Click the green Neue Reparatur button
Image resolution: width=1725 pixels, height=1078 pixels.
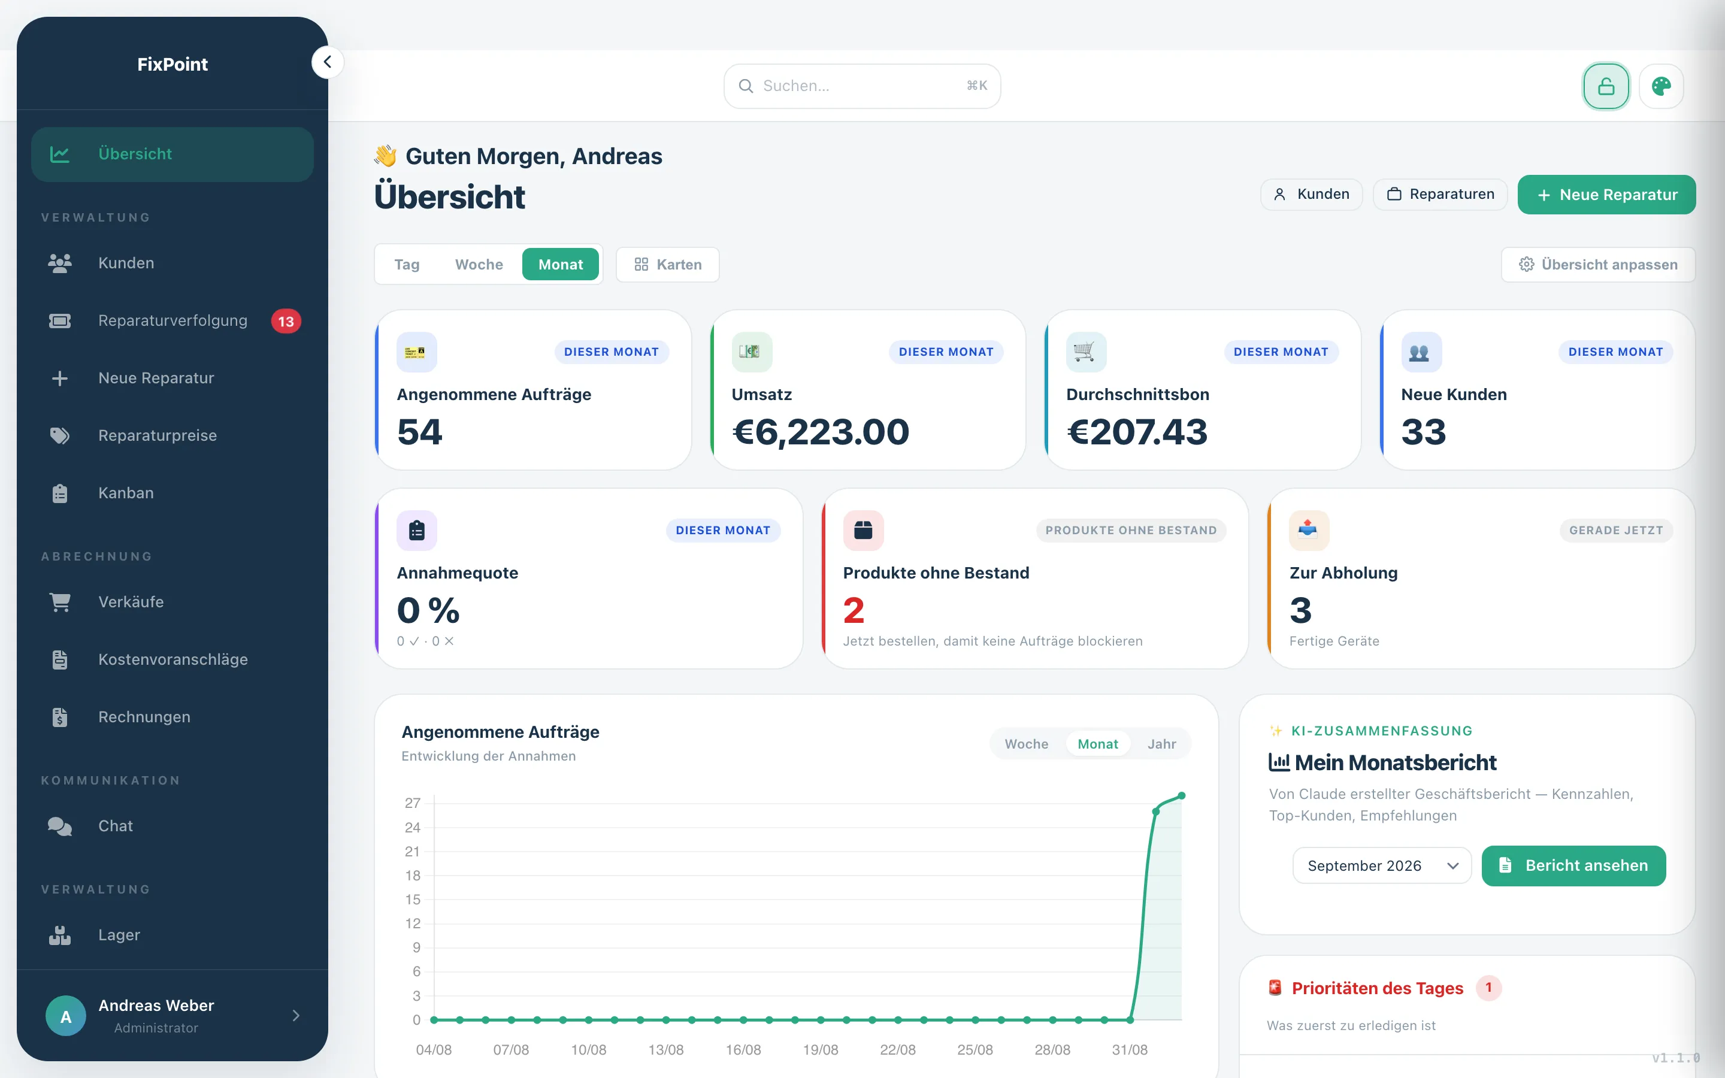[1606, 195]
